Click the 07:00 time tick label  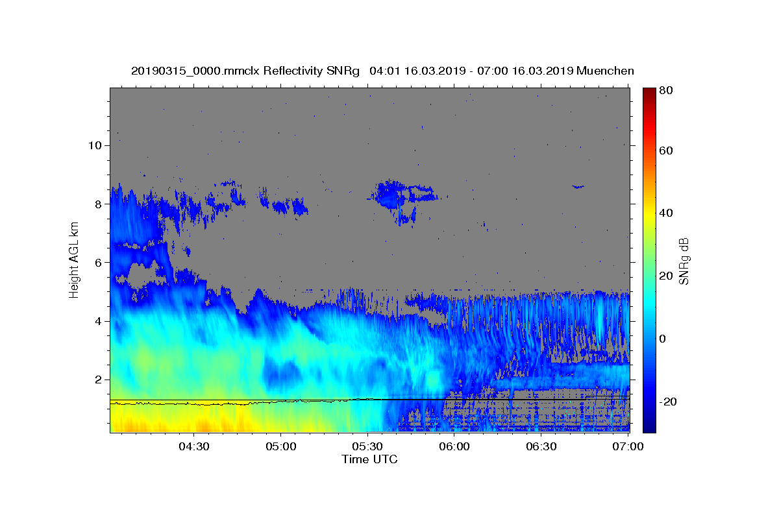pos(628,446)
